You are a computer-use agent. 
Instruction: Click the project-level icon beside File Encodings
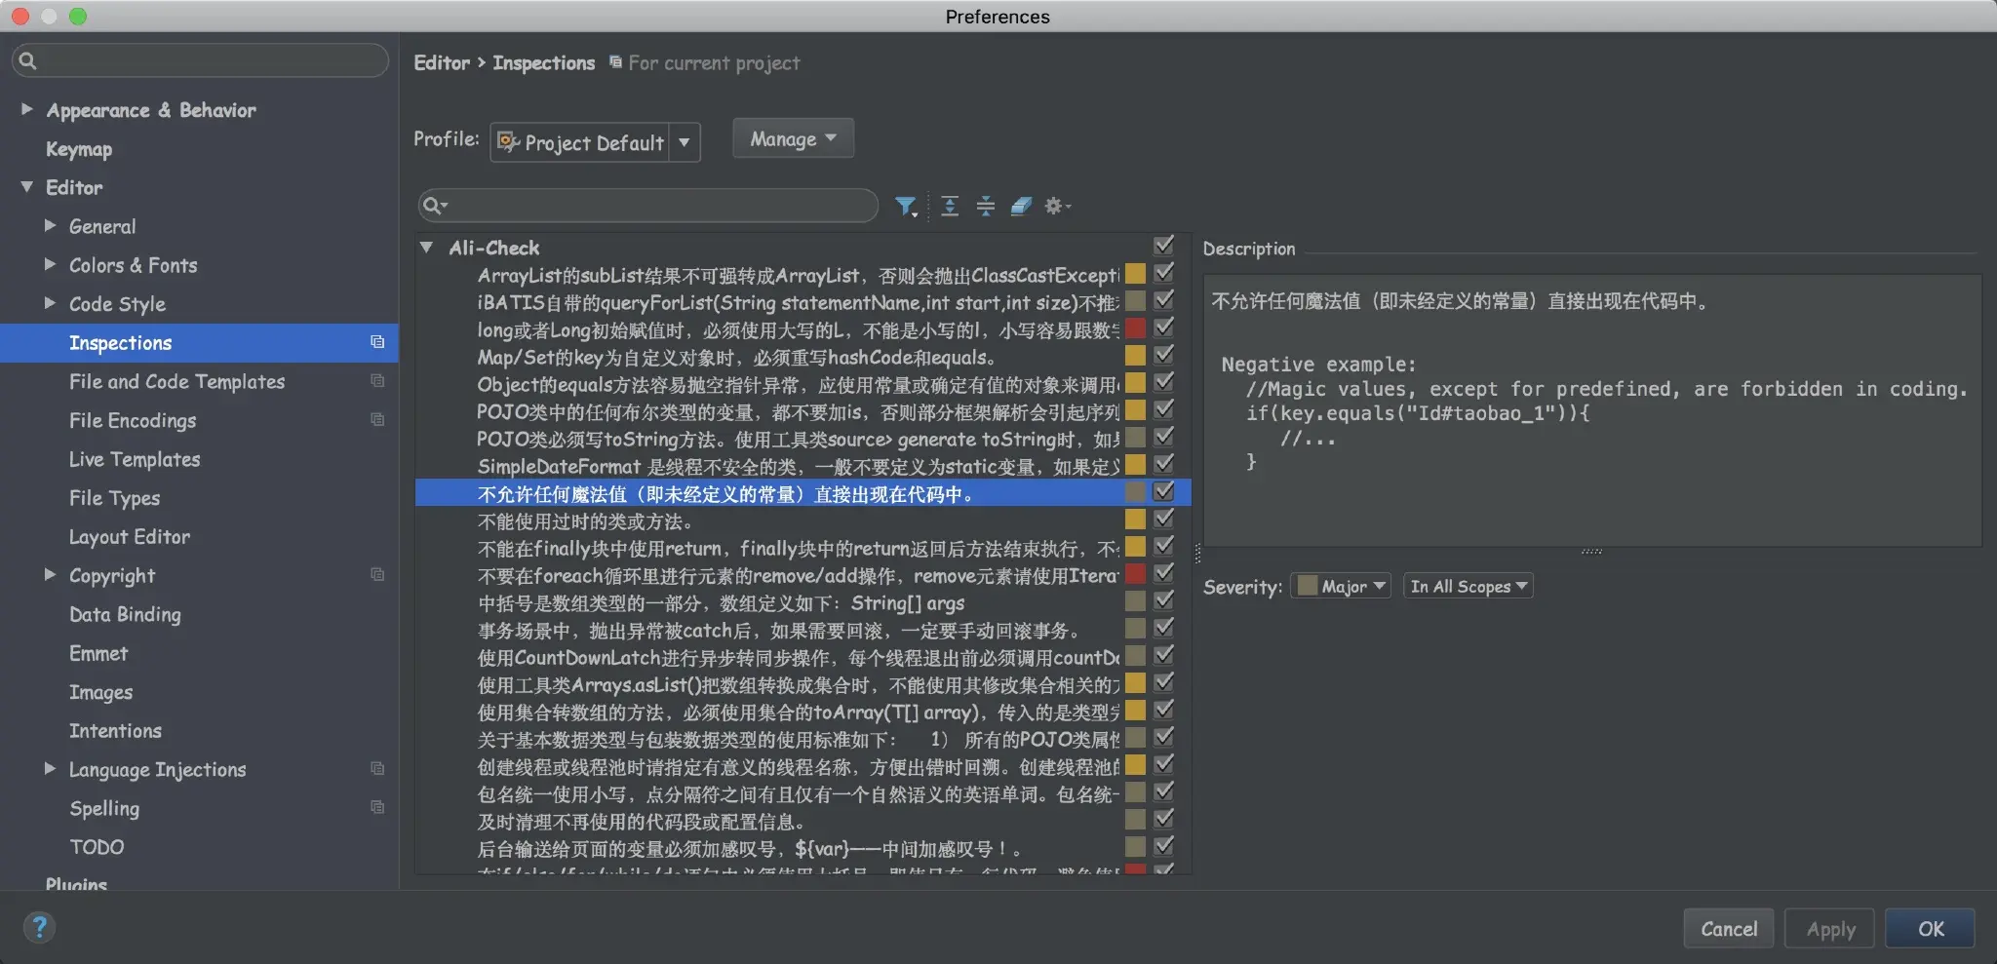click(x=377, y=420)
